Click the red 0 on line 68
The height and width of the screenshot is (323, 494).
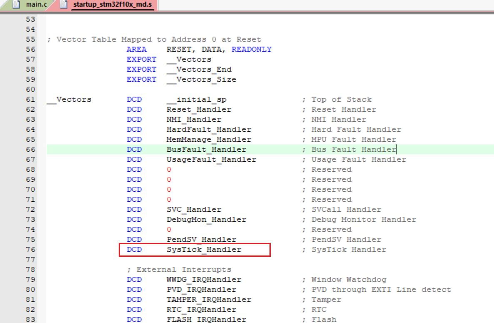pos(169,170)
